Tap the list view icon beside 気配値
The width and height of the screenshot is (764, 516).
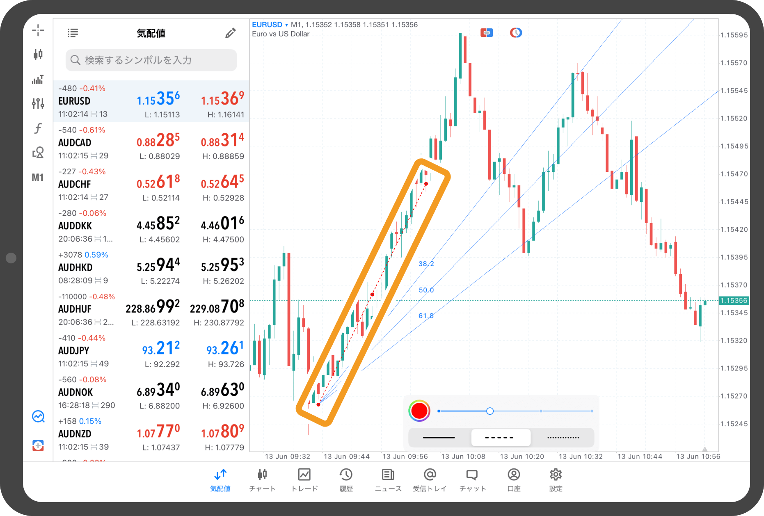pyautogui.click(x=73, y=33)
